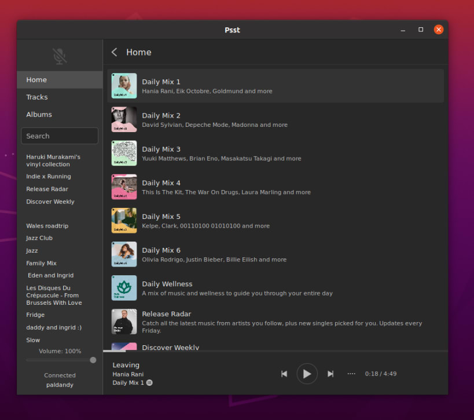This screenshot has height=420, width=474.
Task: Select the Daily Mix 5 title
Action: (x=161, y=217)
